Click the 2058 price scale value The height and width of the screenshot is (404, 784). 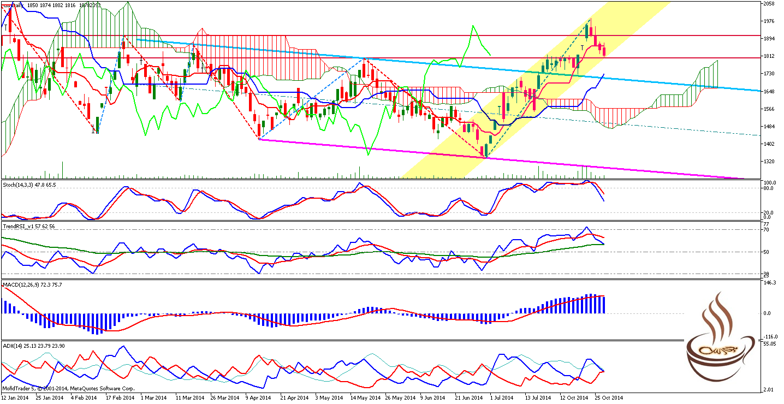coord(769,3)
